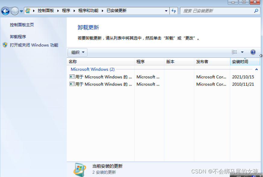Close the installed updates window
The height and width of the screenshot is (177, 263).
click(x=255, y=2)
